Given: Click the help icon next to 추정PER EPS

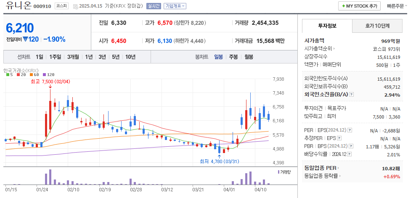Looking at the screenshot, I should pyautogui.click(x=339, y=138).
